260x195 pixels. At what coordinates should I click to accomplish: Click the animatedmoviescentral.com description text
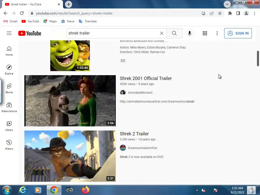157,102
